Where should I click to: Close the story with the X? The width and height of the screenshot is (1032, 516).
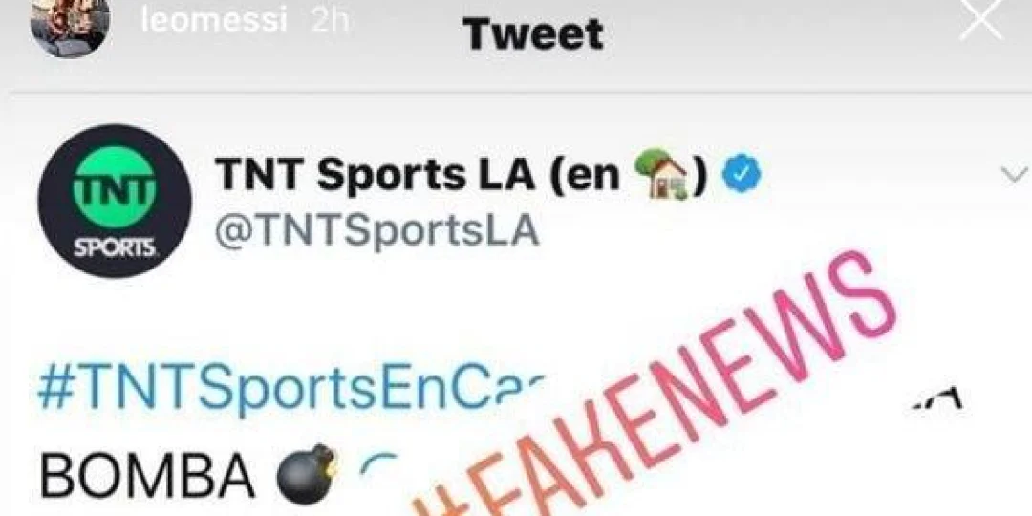[x=980, y=20]
